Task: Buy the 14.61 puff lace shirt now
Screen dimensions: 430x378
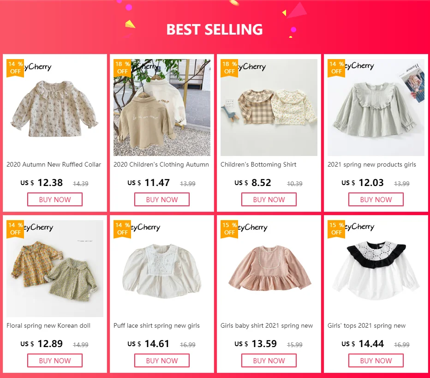Action: coord(162,360)
